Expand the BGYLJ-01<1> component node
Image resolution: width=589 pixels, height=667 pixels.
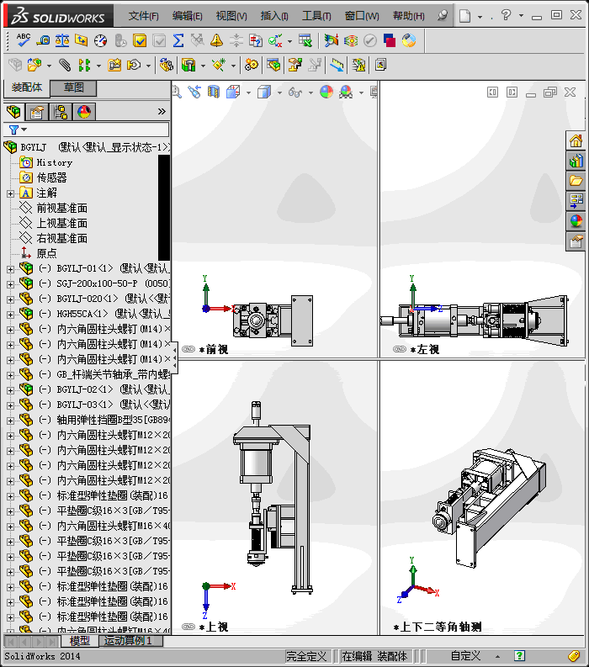tap(10, 269)
